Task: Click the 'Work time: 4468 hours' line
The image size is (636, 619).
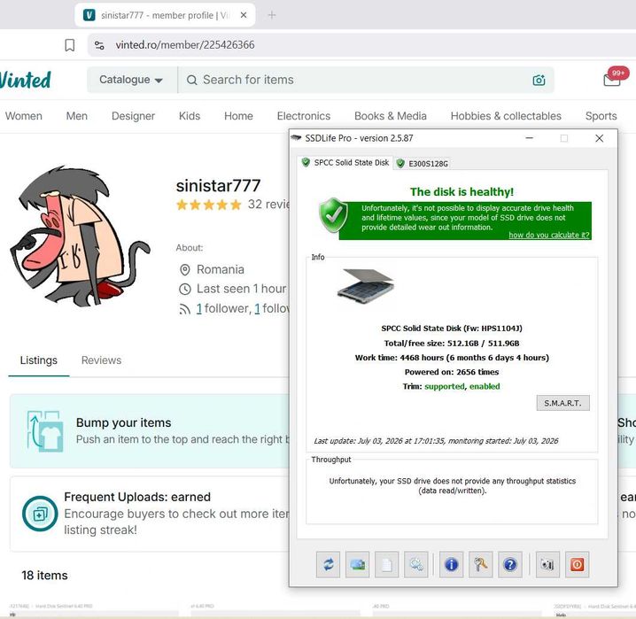Action: (x=452, y=358)
